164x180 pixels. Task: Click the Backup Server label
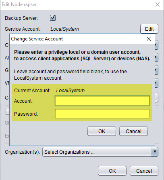click(21, 18)
